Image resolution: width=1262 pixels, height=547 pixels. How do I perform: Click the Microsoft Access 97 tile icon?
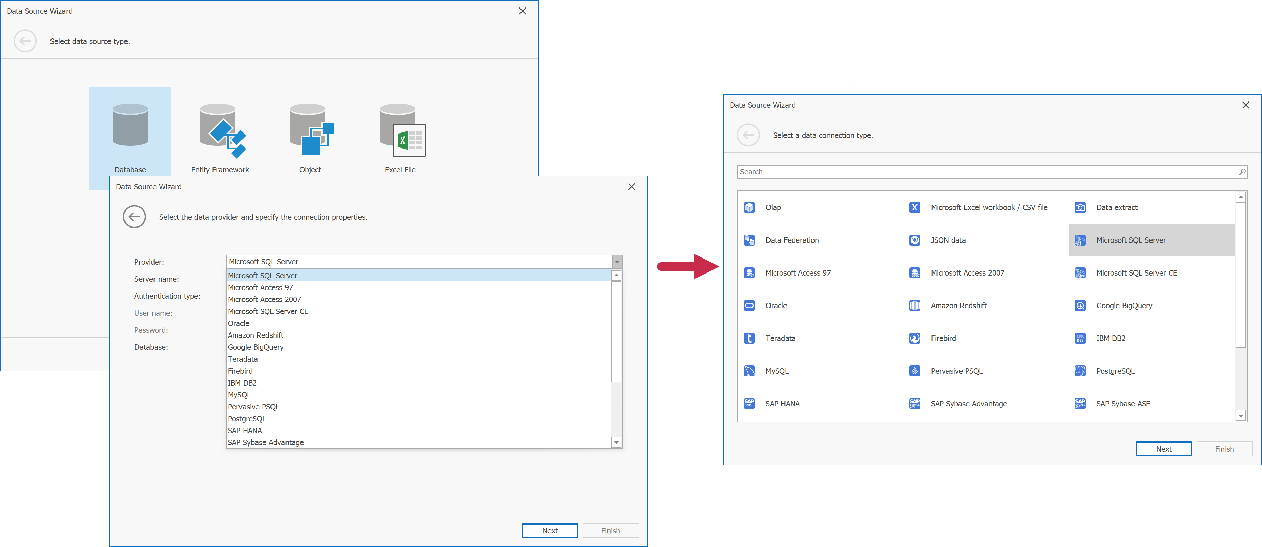coord(749,273)
